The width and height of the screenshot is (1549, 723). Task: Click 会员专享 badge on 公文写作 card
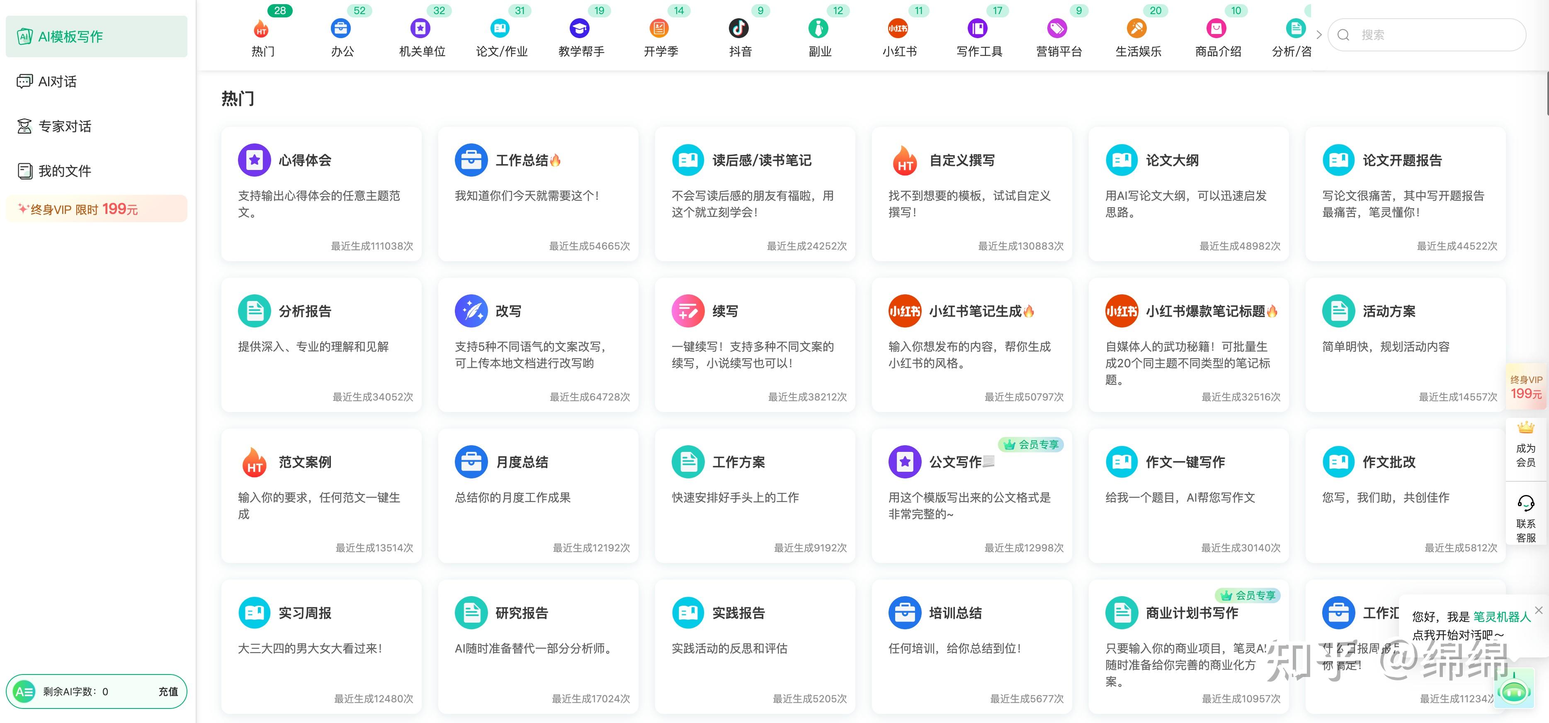point(1031,445)
